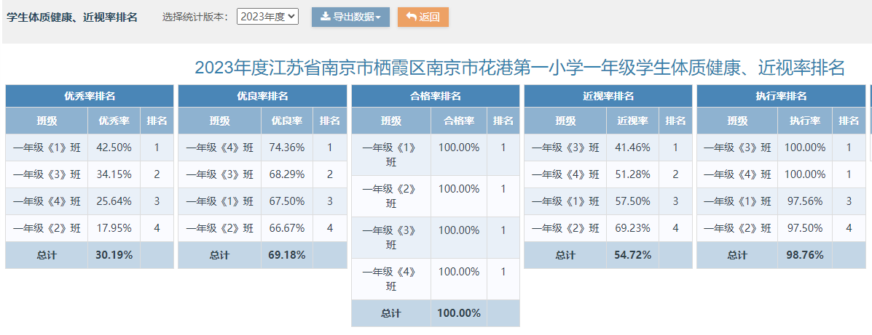Image resolution: width=872 pixels, height=335 pixels.
Task: Click the 2023年度 school ranking heading
Action: point(519,68)
